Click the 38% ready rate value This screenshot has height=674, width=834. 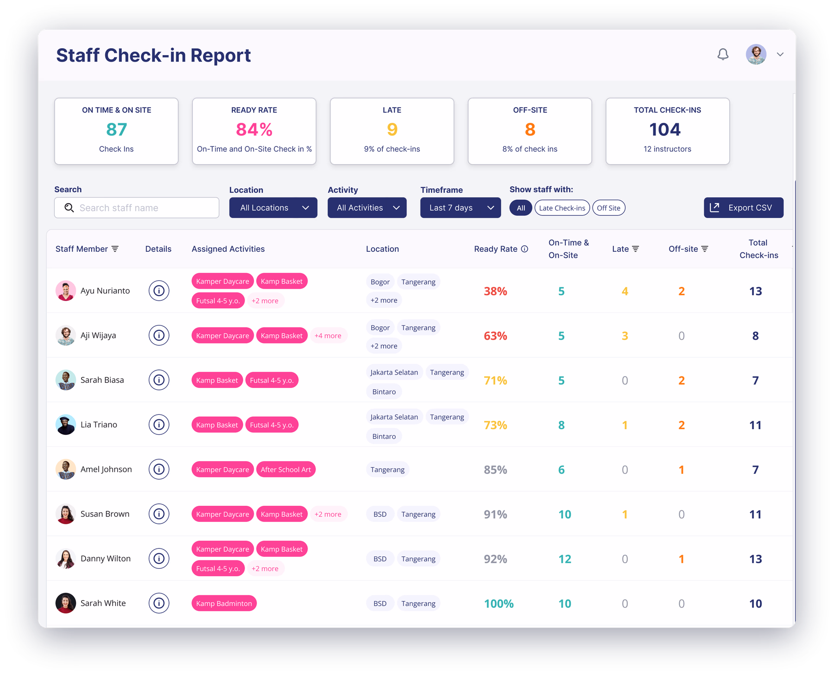pyautogui.click(x=495, y=291)
